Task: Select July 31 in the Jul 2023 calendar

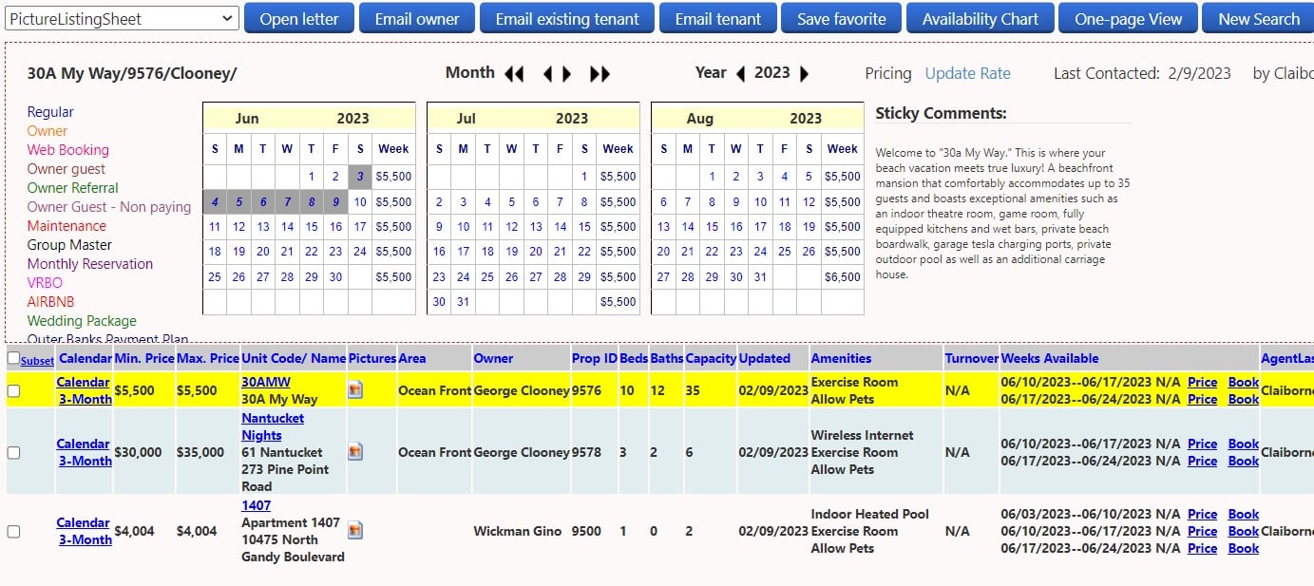Action: [463, 302]
